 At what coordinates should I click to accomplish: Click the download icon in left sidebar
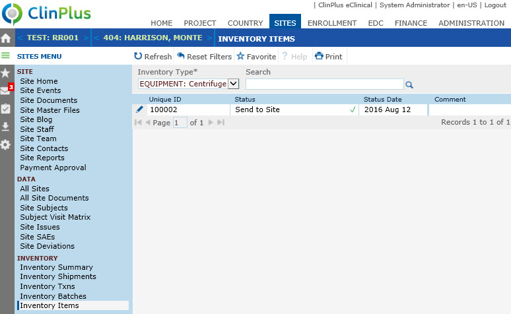tap(6, 127)
